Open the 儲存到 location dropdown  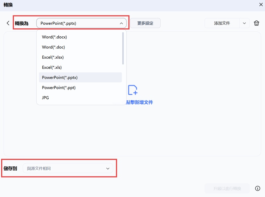pos(68,168)
